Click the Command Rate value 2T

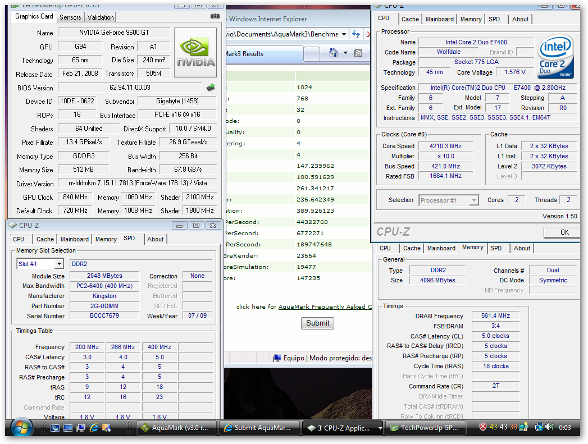click(495, 386)
